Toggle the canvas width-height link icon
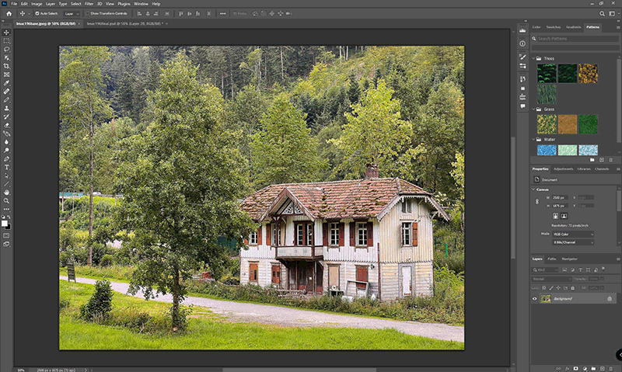Screen dimensions: 622x372 click(537, 201)
